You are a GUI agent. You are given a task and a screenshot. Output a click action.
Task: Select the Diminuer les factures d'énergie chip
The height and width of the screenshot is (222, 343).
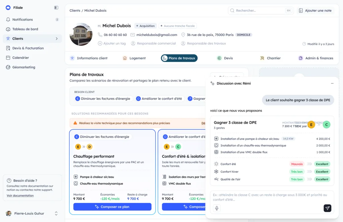[x=103, y=99]
